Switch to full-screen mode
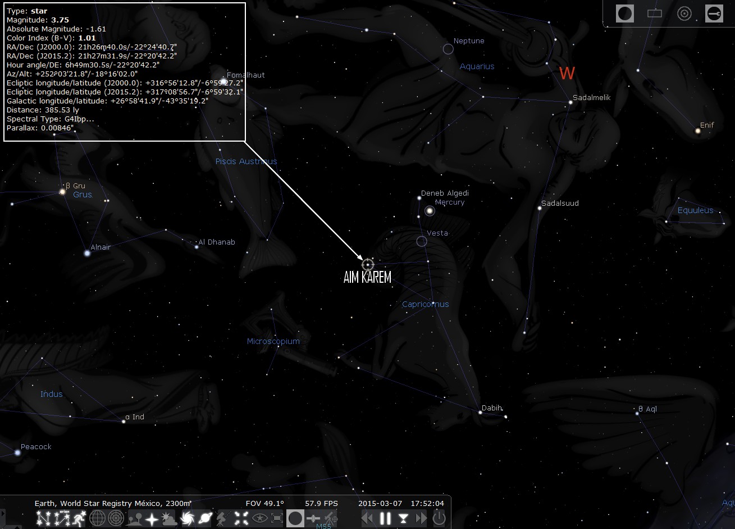Image resolution: width=735 pixels, height=529 pixels. pyautogui.click(x=277, y=518)
